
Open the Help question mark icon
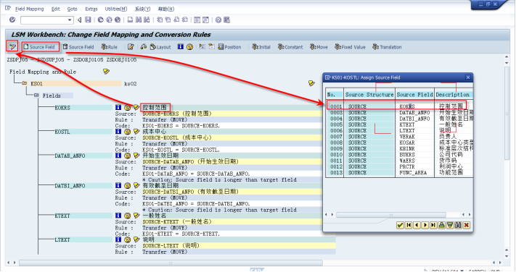(x=218, y=20)
